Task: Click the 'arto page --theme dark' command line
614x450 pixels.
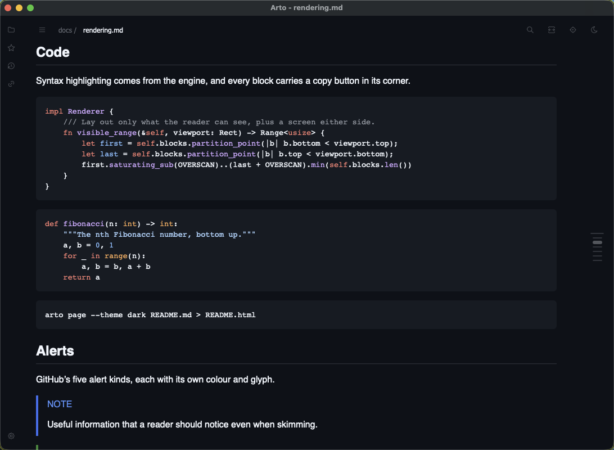Action: (x=150, y=315)
